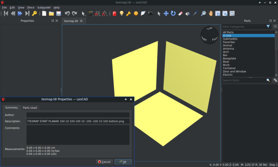
Task: Activate the Pan hand tool
Action: pos(211,13)
